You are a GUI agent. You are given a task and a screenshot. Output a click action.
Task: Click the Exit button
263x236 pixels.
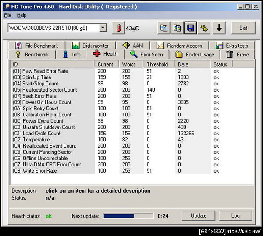[x=243, y=28]
